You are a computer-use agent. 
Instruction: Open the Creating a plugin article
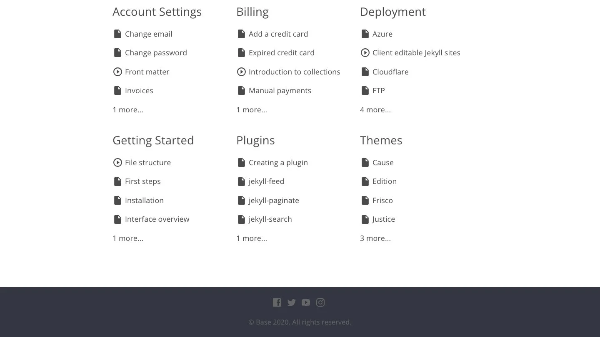[x=278, y=163]
